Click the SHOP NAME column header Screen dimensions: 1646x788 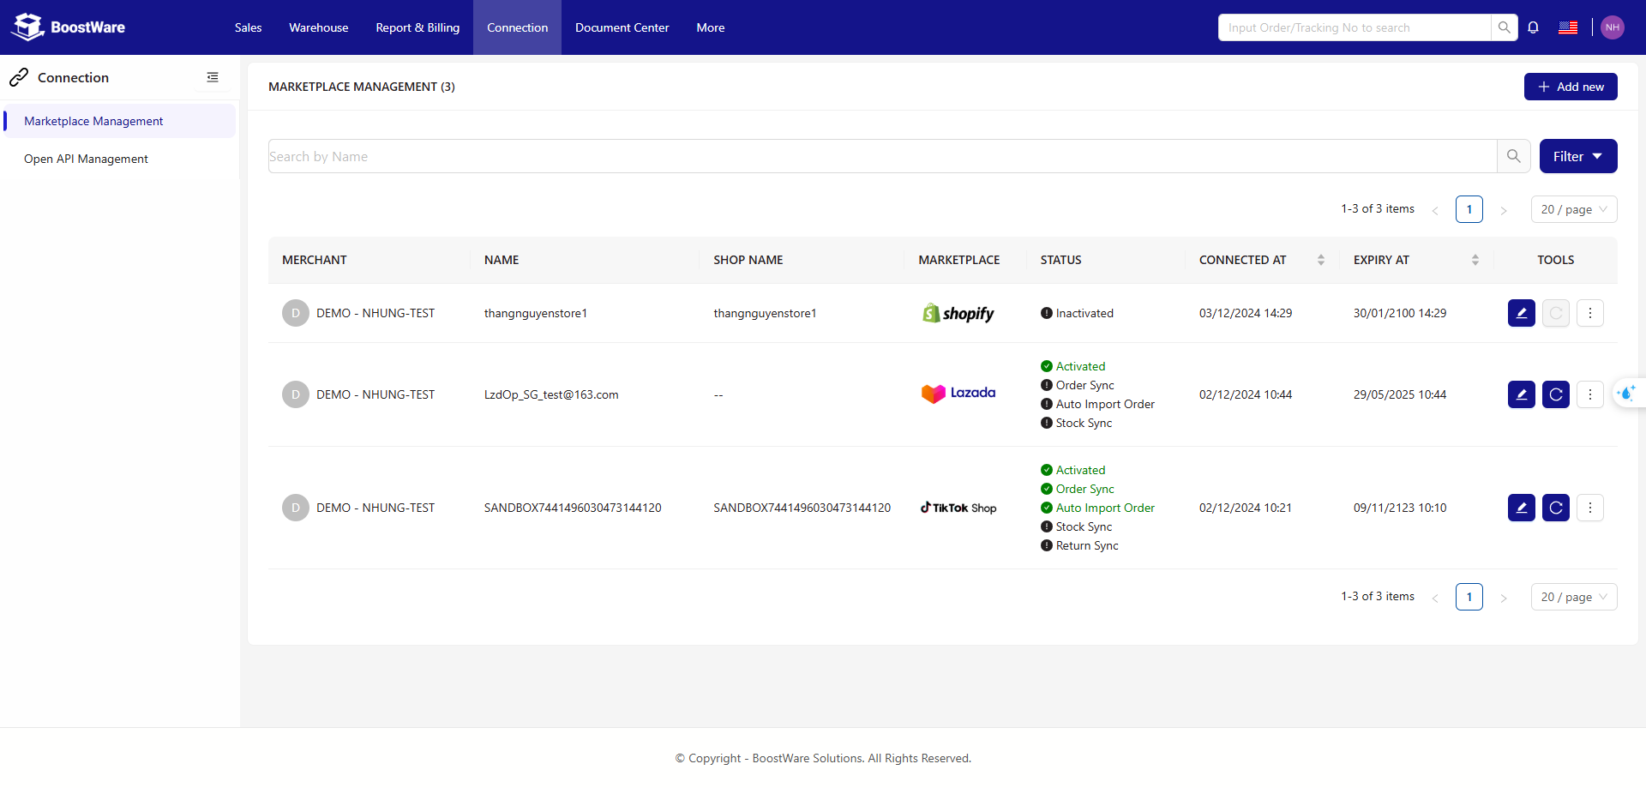pyautogui.click(x=748, y=260)
